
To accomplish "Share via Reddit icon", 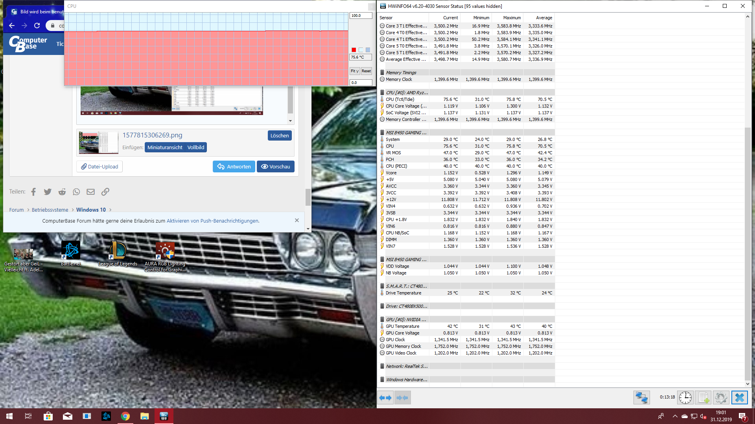I will tap(62, 192).
